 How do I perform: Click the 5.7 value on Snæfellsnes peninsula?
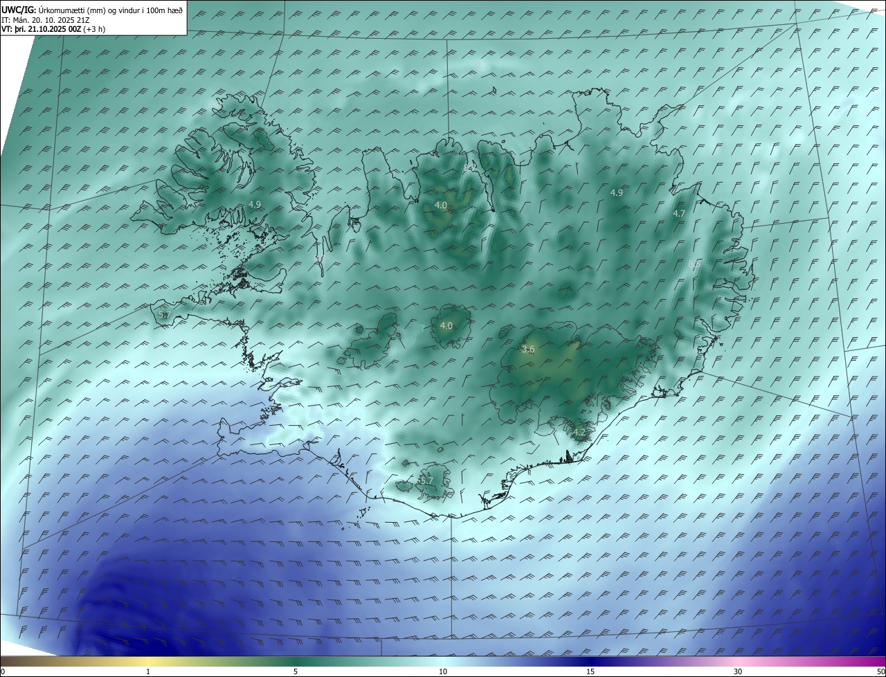[164, 315]
